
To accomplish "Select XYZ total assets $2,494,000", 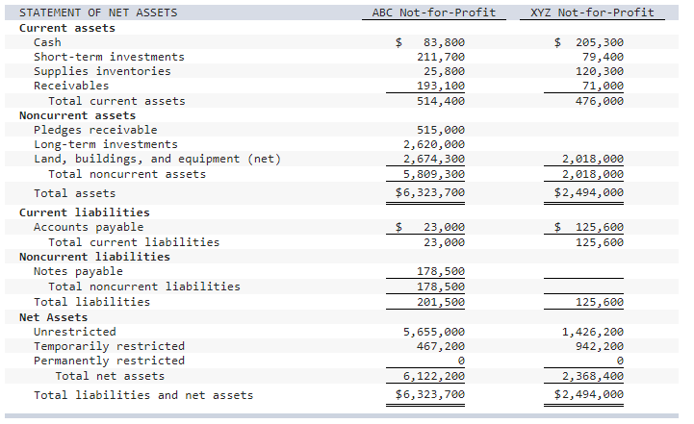I will [x=589, y=192].
